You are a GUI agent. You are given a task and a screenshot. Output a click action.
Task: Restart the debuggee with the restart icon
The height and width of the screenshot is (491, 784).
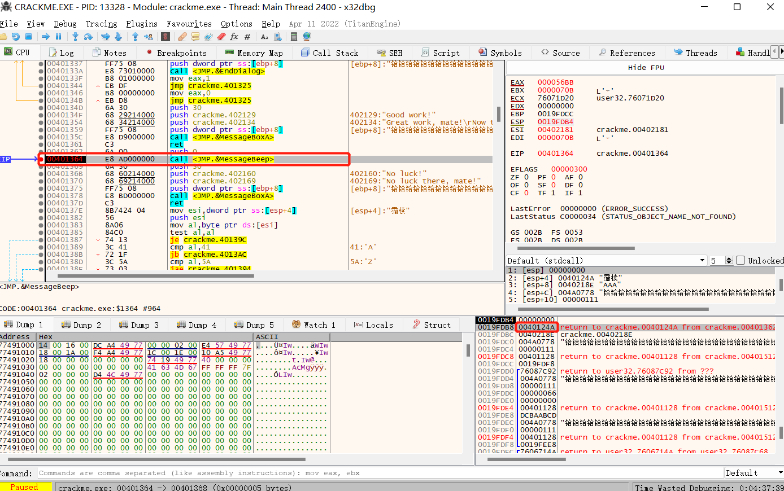tap(16, 37)
